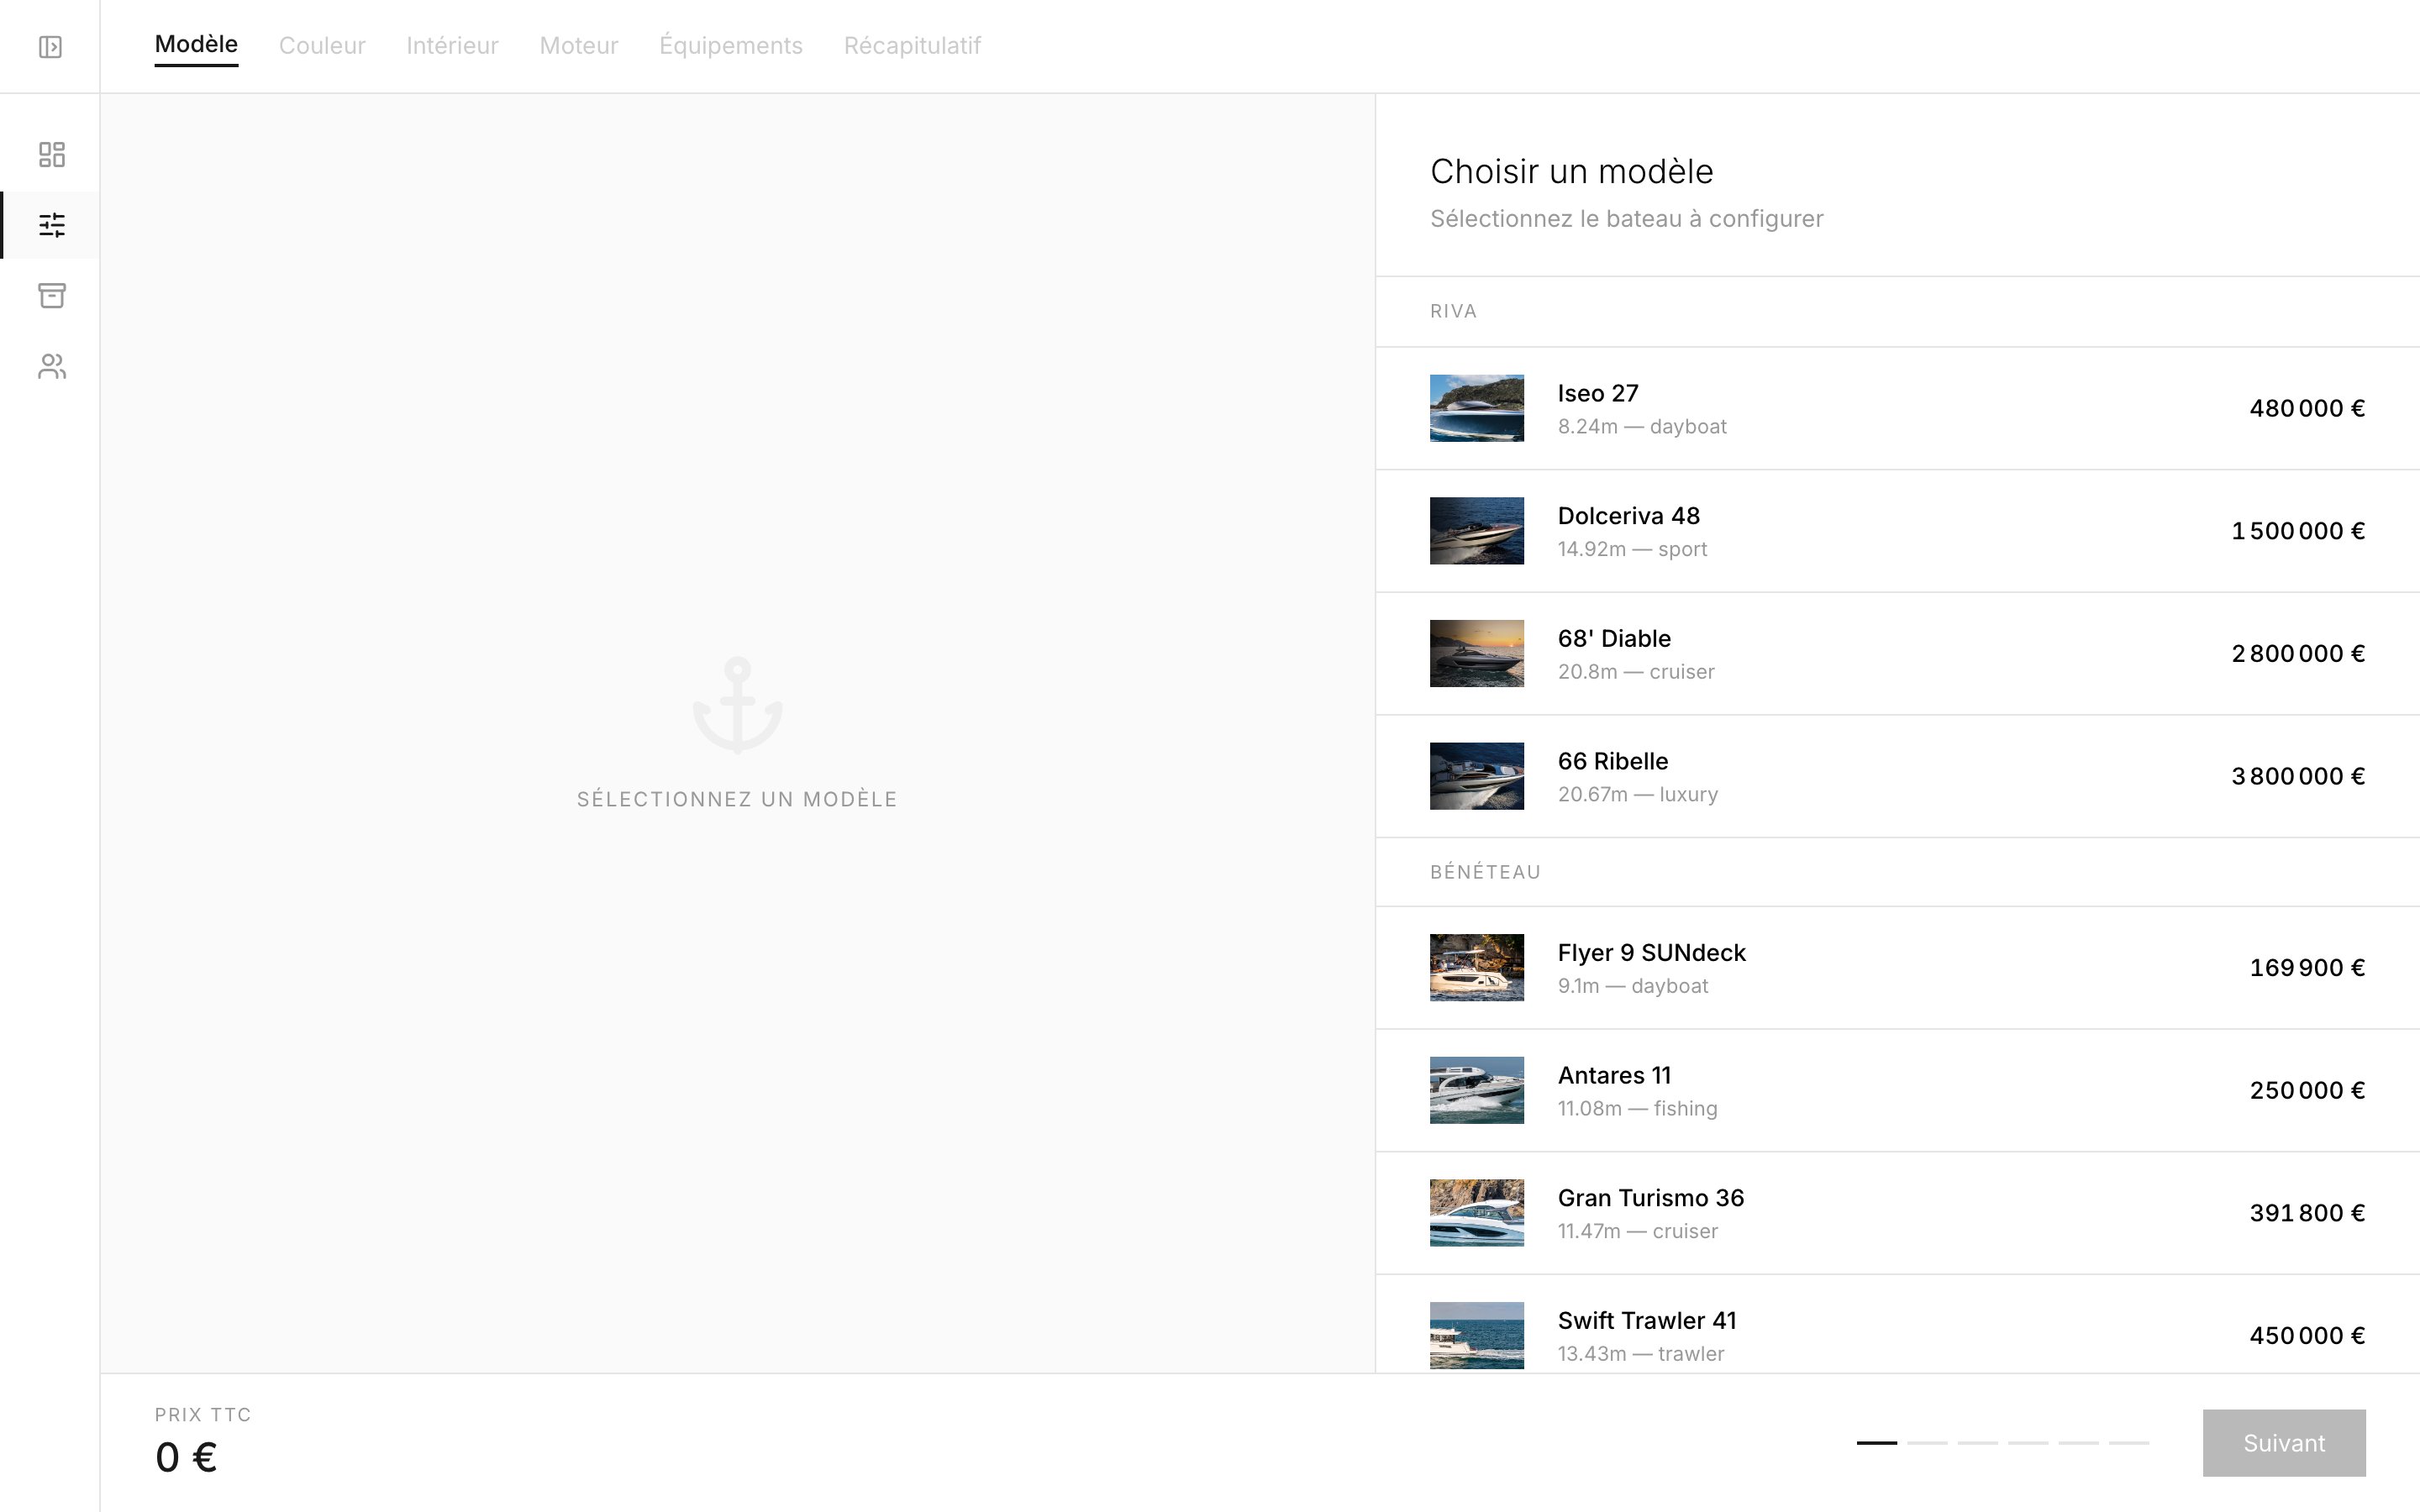Open the Récapitulatif tab
Screen dimensions: 2420x1512
click(912, 46)
